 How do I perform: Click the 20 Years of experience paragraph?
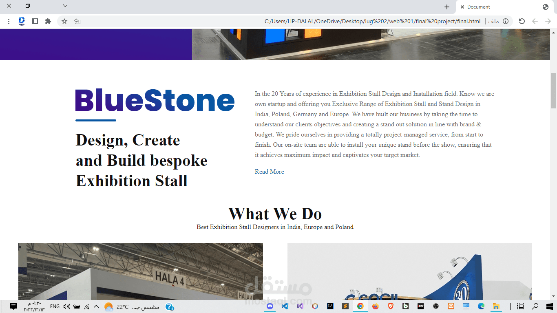click(x=375, y=124)
